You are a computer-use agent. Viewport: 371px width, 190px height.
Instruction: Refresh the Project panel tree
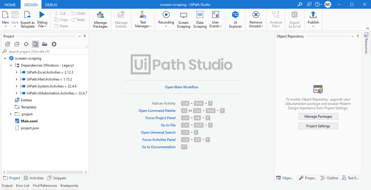(26, 44)
